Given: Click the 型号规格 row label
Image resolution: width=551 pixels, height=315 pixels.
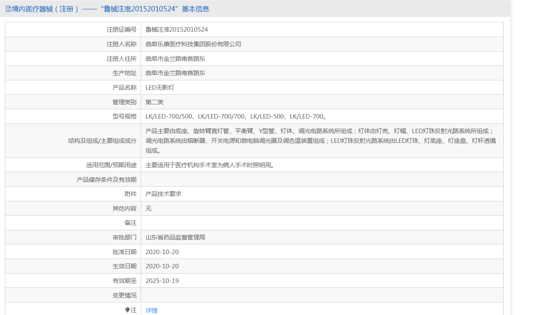Looking at the screenshot, I should coord(124,117).
